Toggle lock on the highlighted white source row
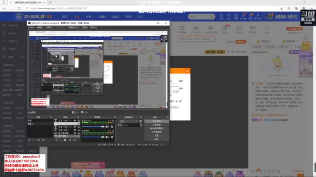Screen dimensions: 316x177 [x=79, y=124]
